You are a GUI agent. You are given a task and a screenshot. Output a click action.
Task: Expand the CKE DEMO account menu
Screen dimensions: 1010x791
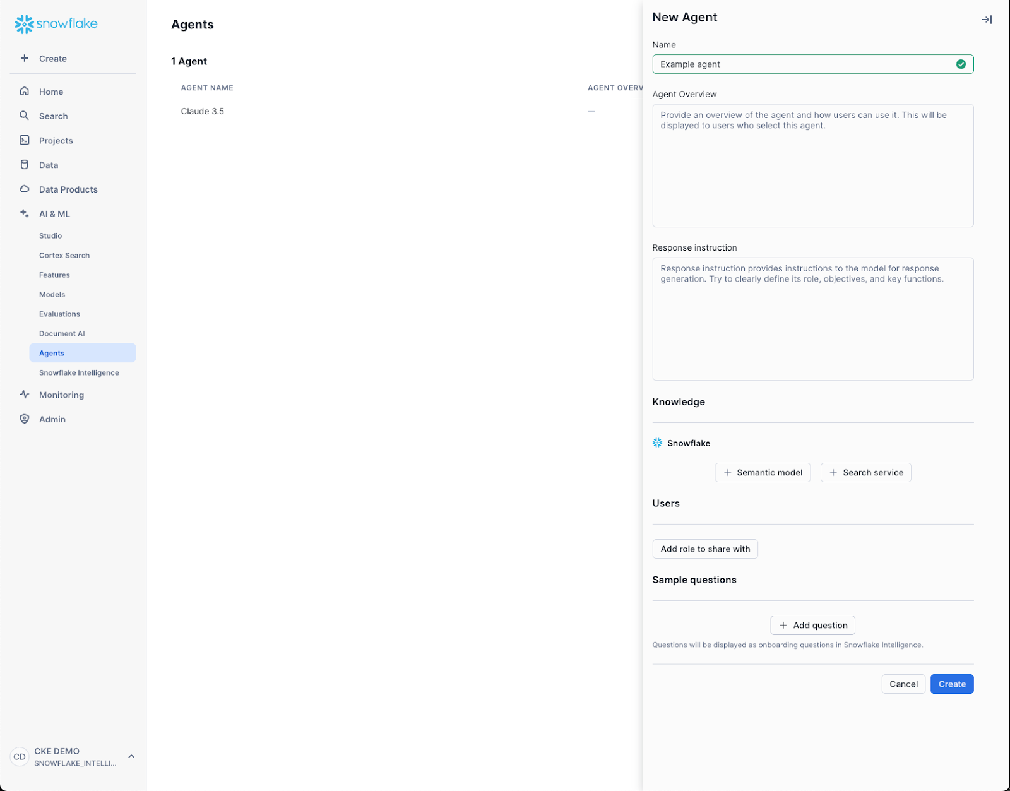click(x=131, y=756)
